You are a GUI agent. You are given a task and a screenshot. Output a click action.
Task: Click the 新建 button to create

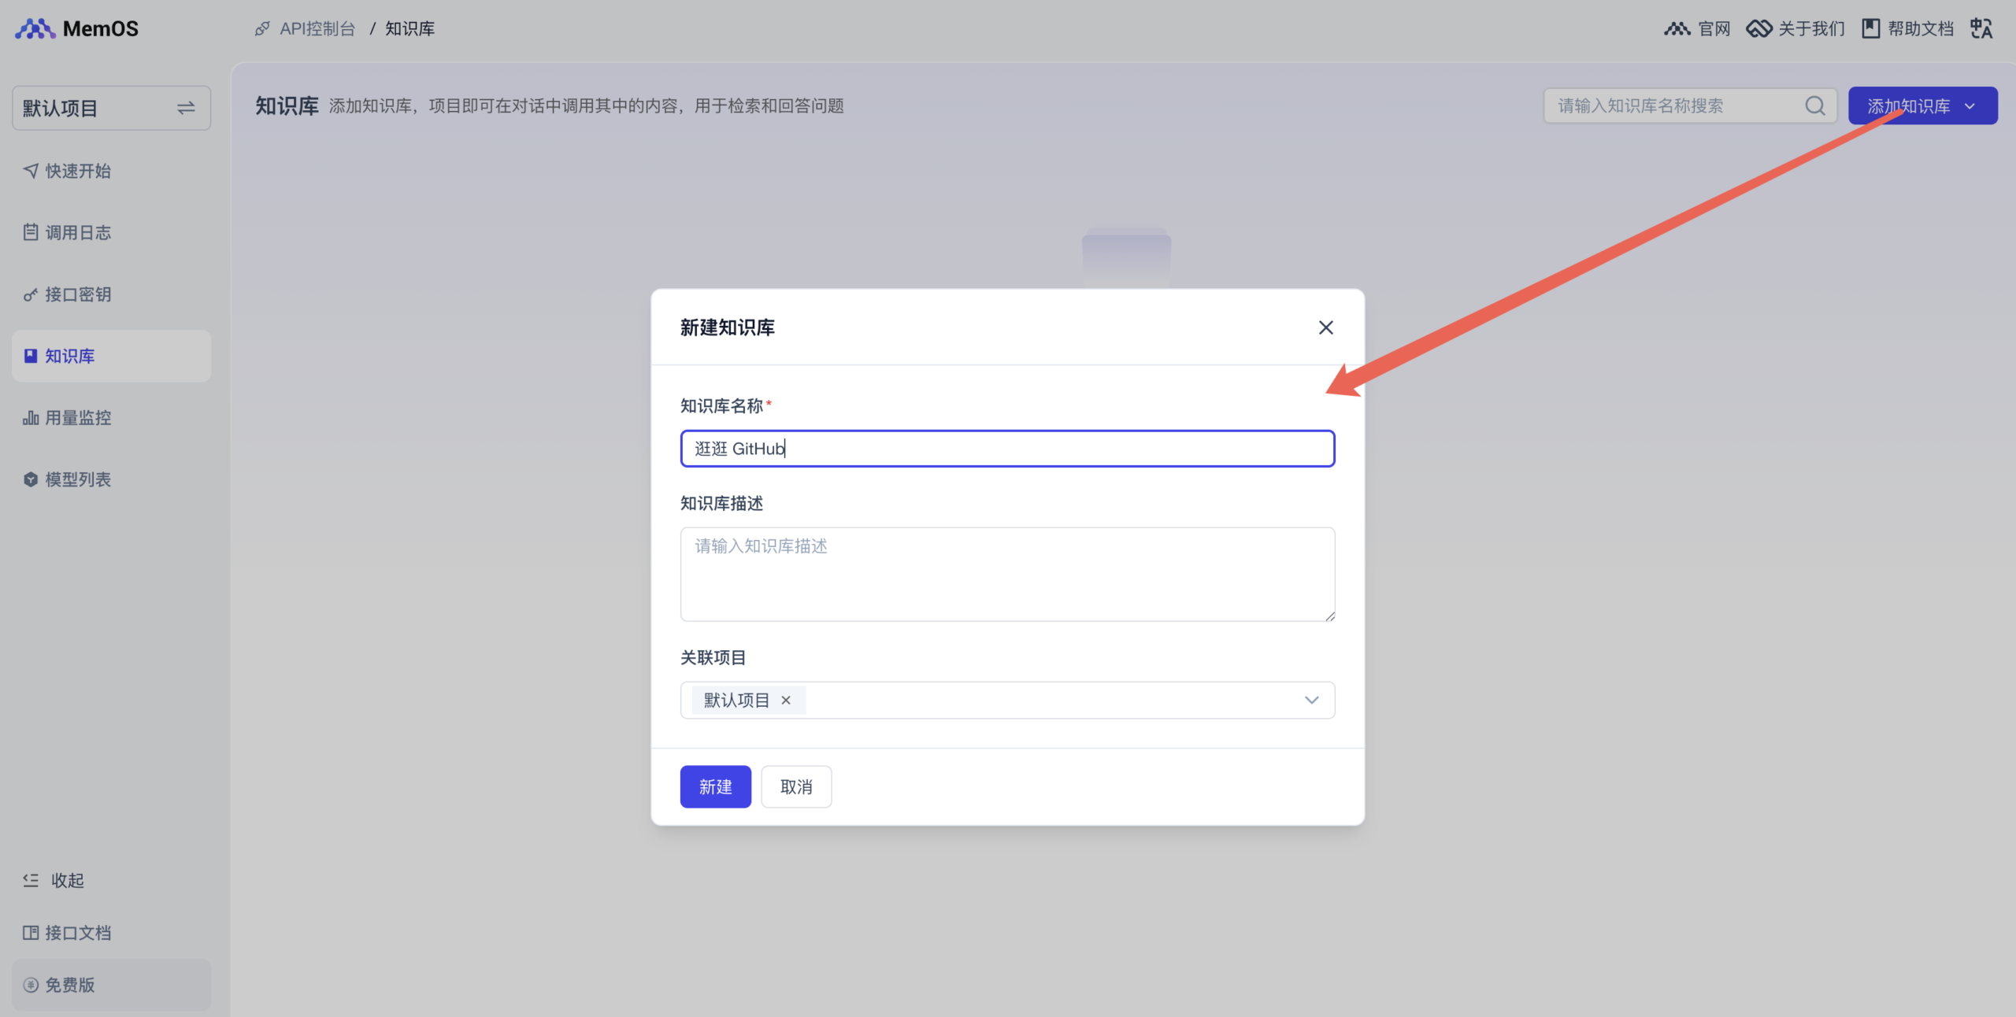pyautogui.click(x=715, y=786)
